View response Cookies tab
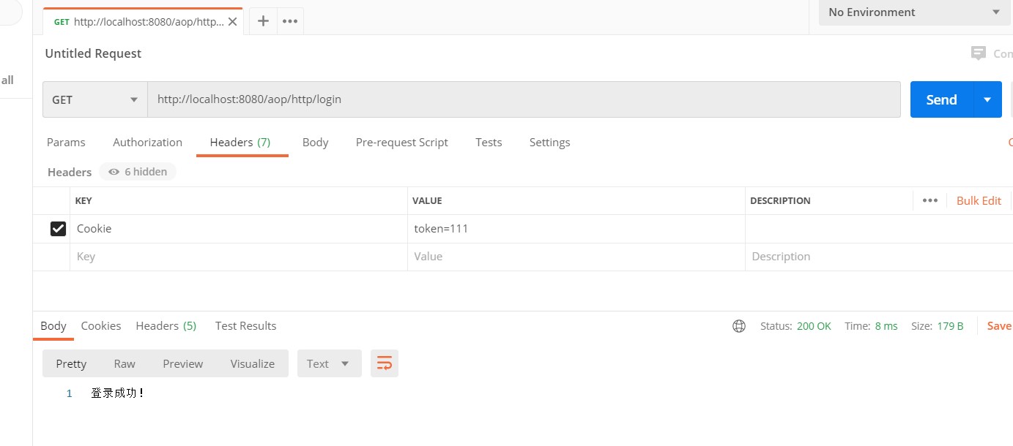 click(101, 326)
